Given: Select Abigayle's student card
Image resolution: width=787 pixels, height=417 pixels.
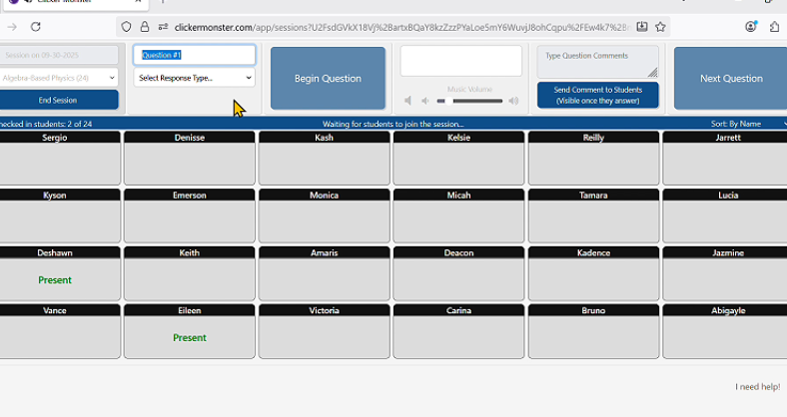Looking at the screenshot, I should pos(725,331).
